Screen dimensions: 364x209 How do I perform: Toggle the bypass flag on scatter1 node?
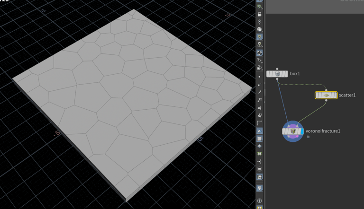coord(318,95)
